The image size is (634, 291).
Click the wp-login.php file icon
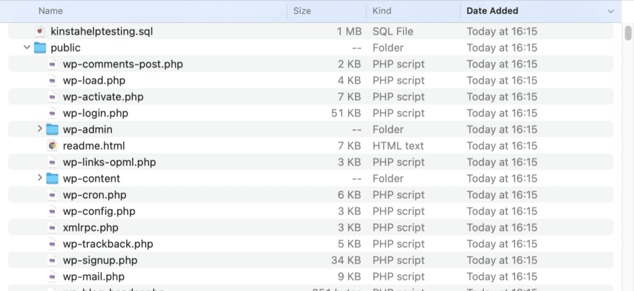[53, 113]
